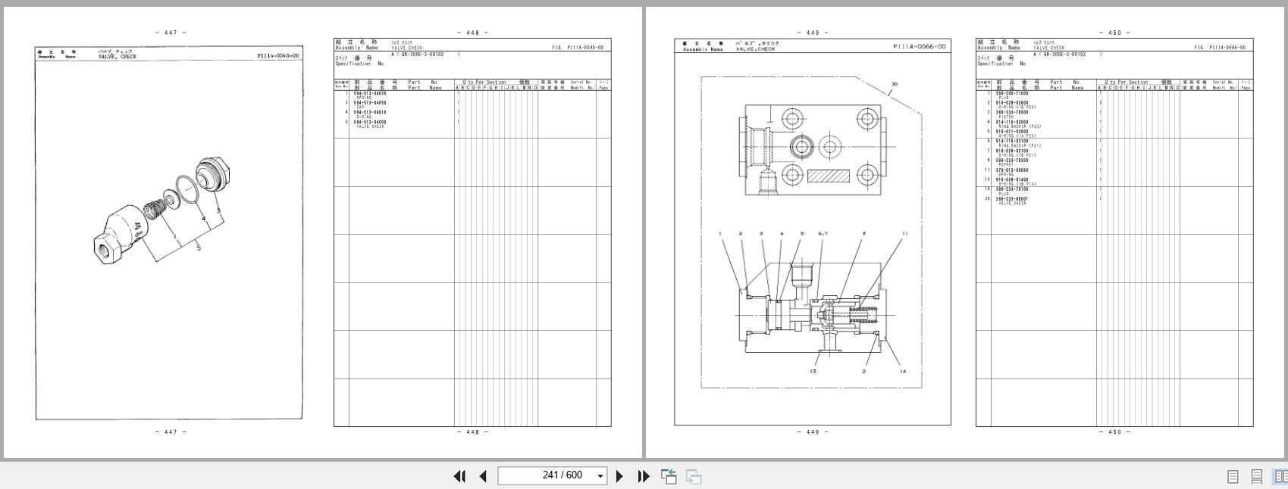Click the top page number - 448 -
Screen dimensions: 1288x489
[473, 33]
